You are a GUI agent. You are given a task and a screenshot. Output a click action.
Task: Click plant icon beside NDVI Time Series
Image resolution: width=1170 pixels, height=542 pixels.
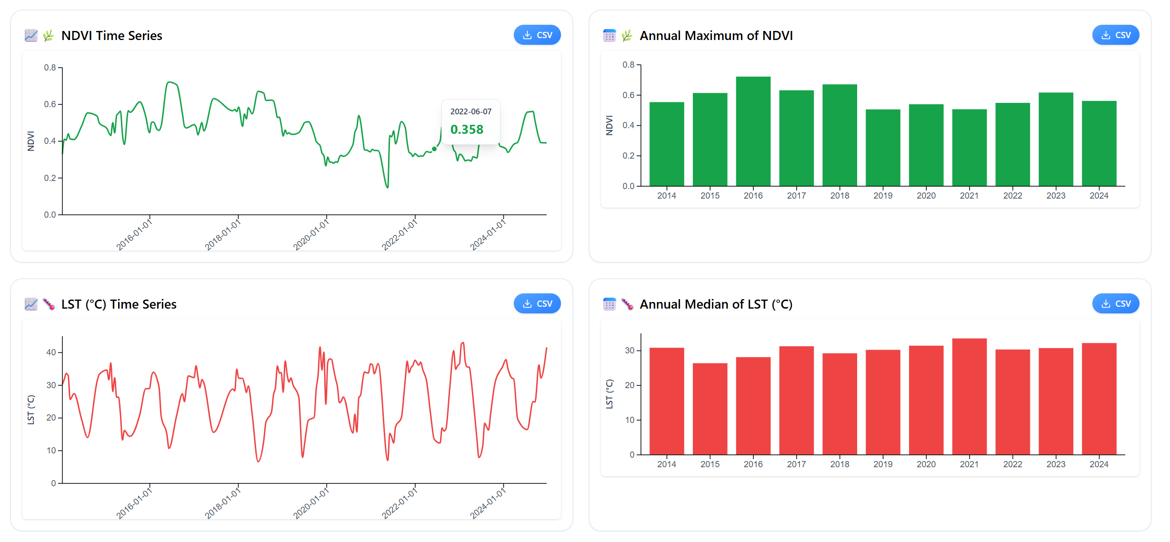click(49, 36)
